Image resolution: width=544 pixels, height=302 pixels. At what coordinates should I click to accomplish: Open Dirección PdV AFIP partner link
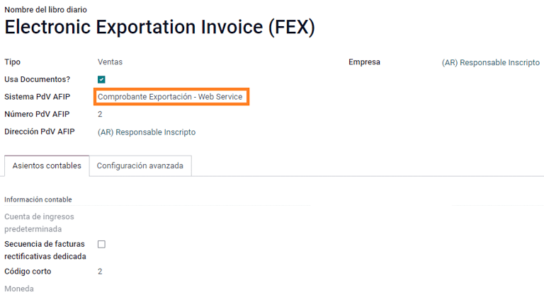point(147,132)
